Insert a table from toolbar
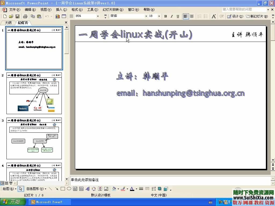Image resolution: width=275 pixels, height=206 pixels. [64, 16]
